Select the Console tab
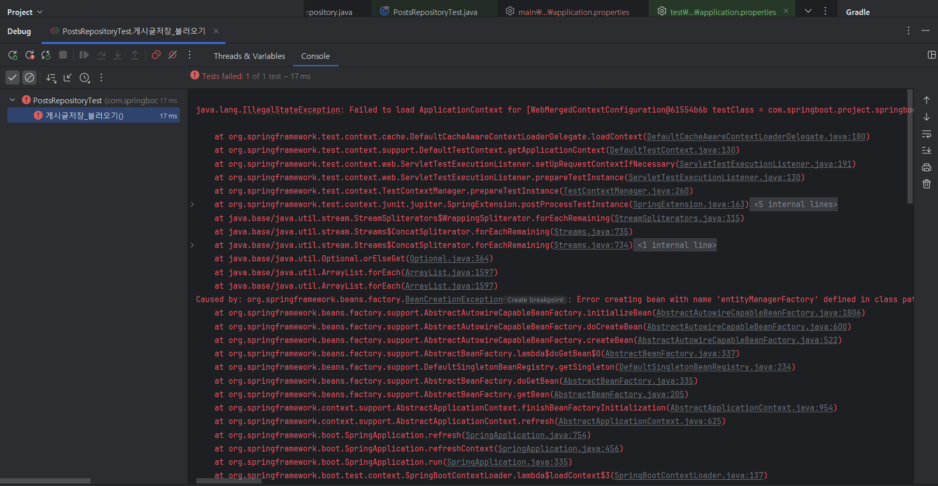938x486 pixels. click(x=315, y=56)
